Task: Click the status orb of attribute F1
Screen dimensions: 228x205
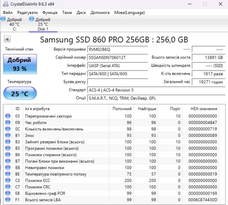Action: click(8, 199)
